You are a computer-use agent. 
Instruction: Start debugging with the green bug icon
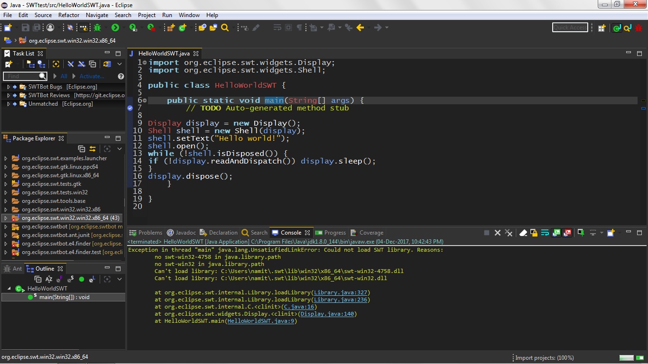pos(97,28)
